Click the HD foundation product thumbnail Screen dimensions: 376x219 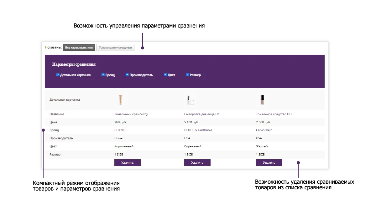(262, 100)
